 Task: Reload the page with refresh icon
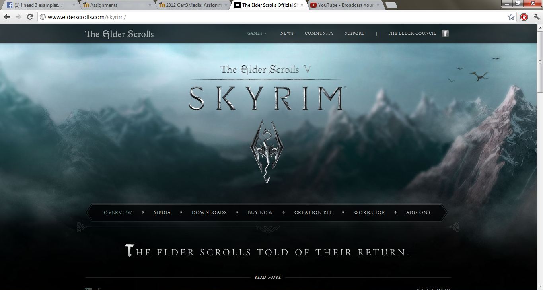pyautogui.click(x=30, y=17)
